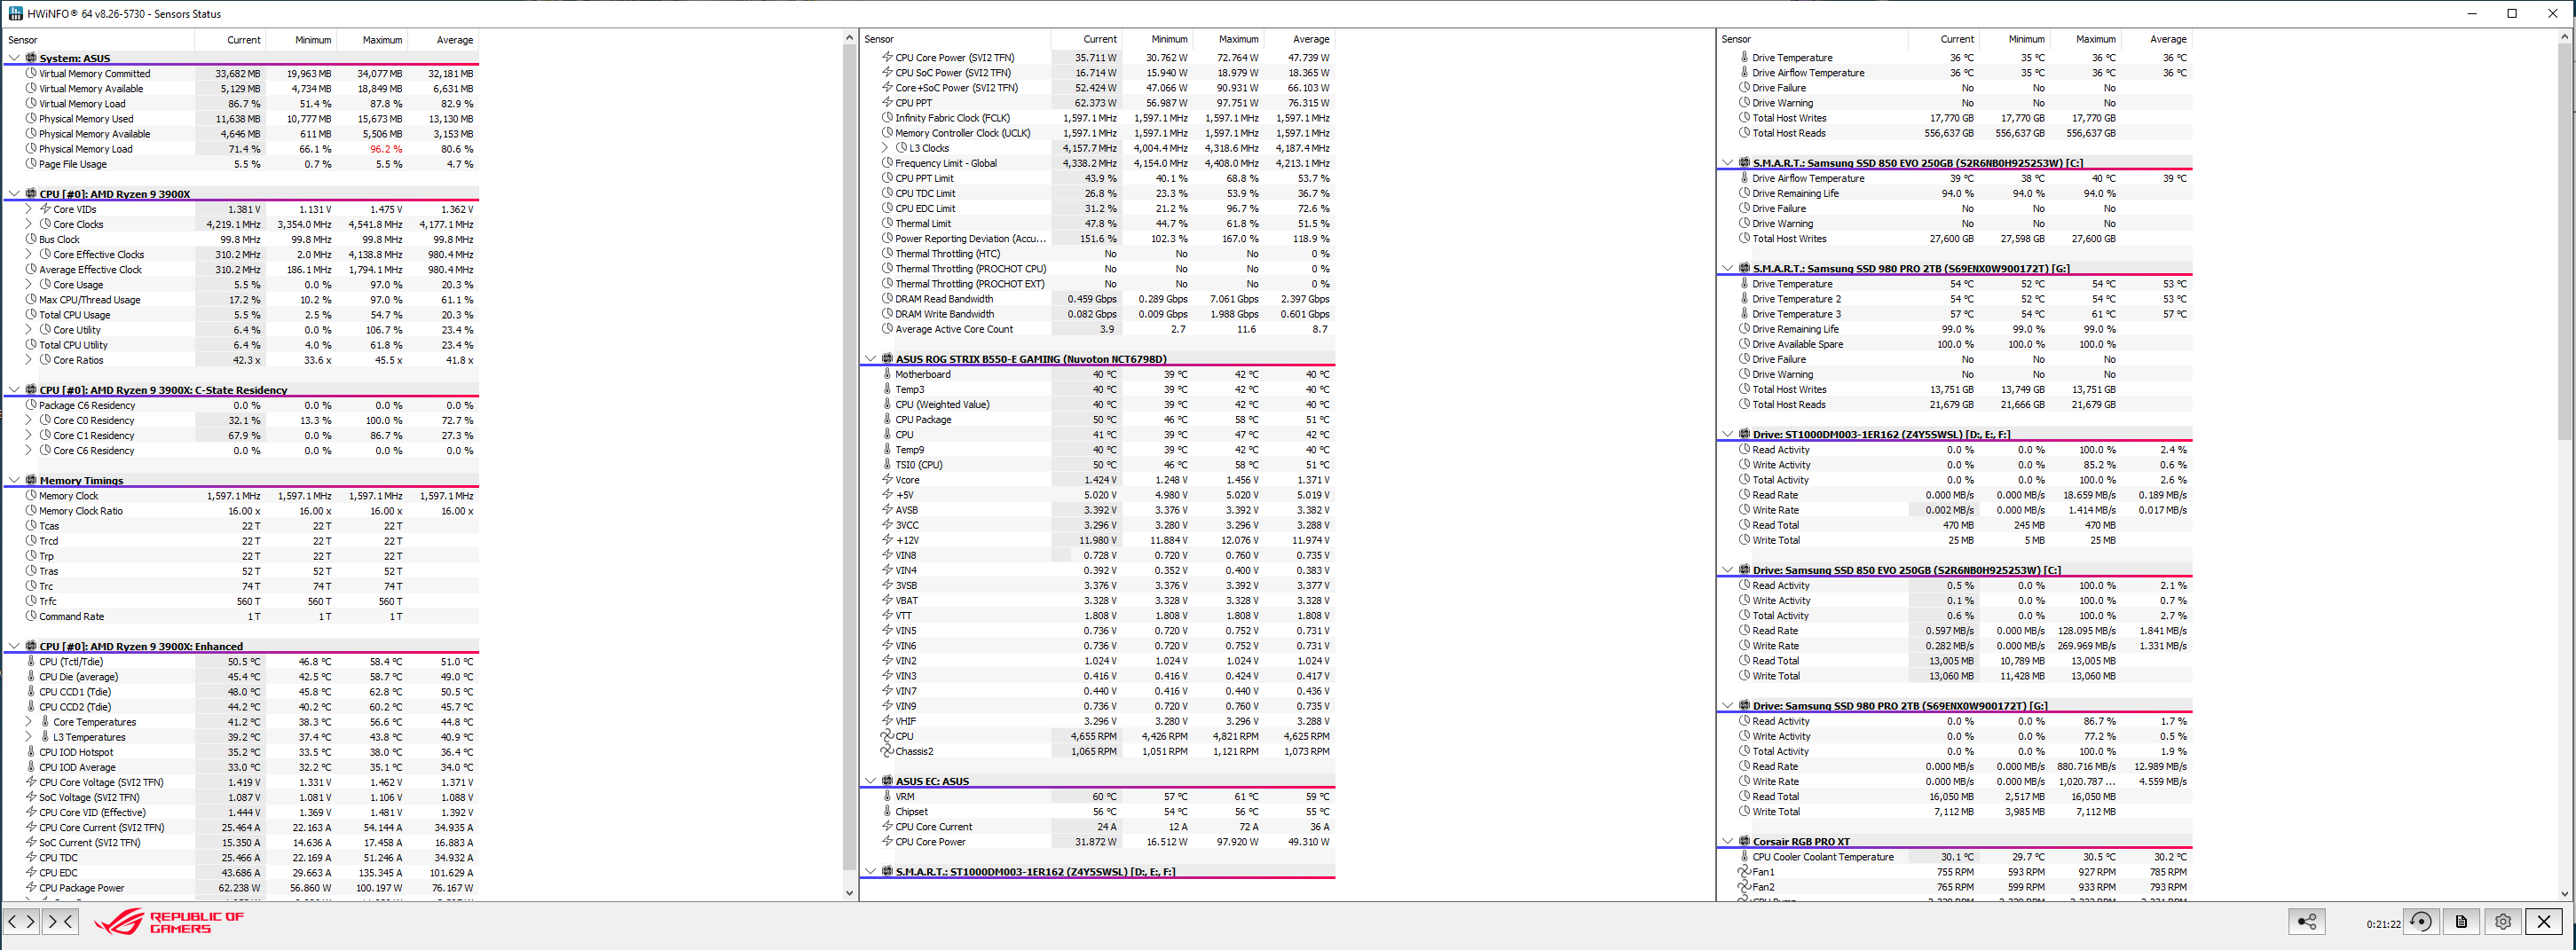Click the clock icon beside Memory Clock
This screenshot has height=950, width=2576.
(31, 495)
